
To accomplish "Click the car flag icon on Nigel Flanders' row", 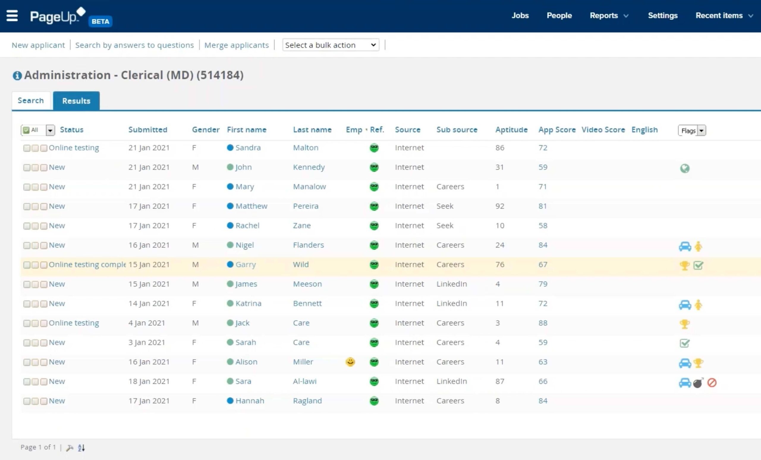I will coord(685,246).
